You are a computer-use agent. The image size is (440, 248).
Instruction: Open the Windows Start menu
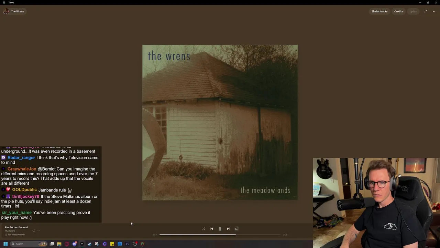click(5, 244)
